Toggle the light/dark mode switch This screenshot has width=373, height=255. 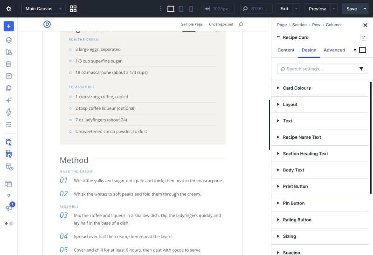pyautogui.click(x=8, y=224)
